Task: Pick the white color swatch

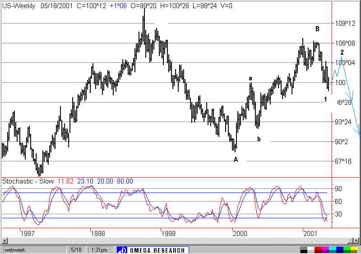Action: click(x=311, y=248)
